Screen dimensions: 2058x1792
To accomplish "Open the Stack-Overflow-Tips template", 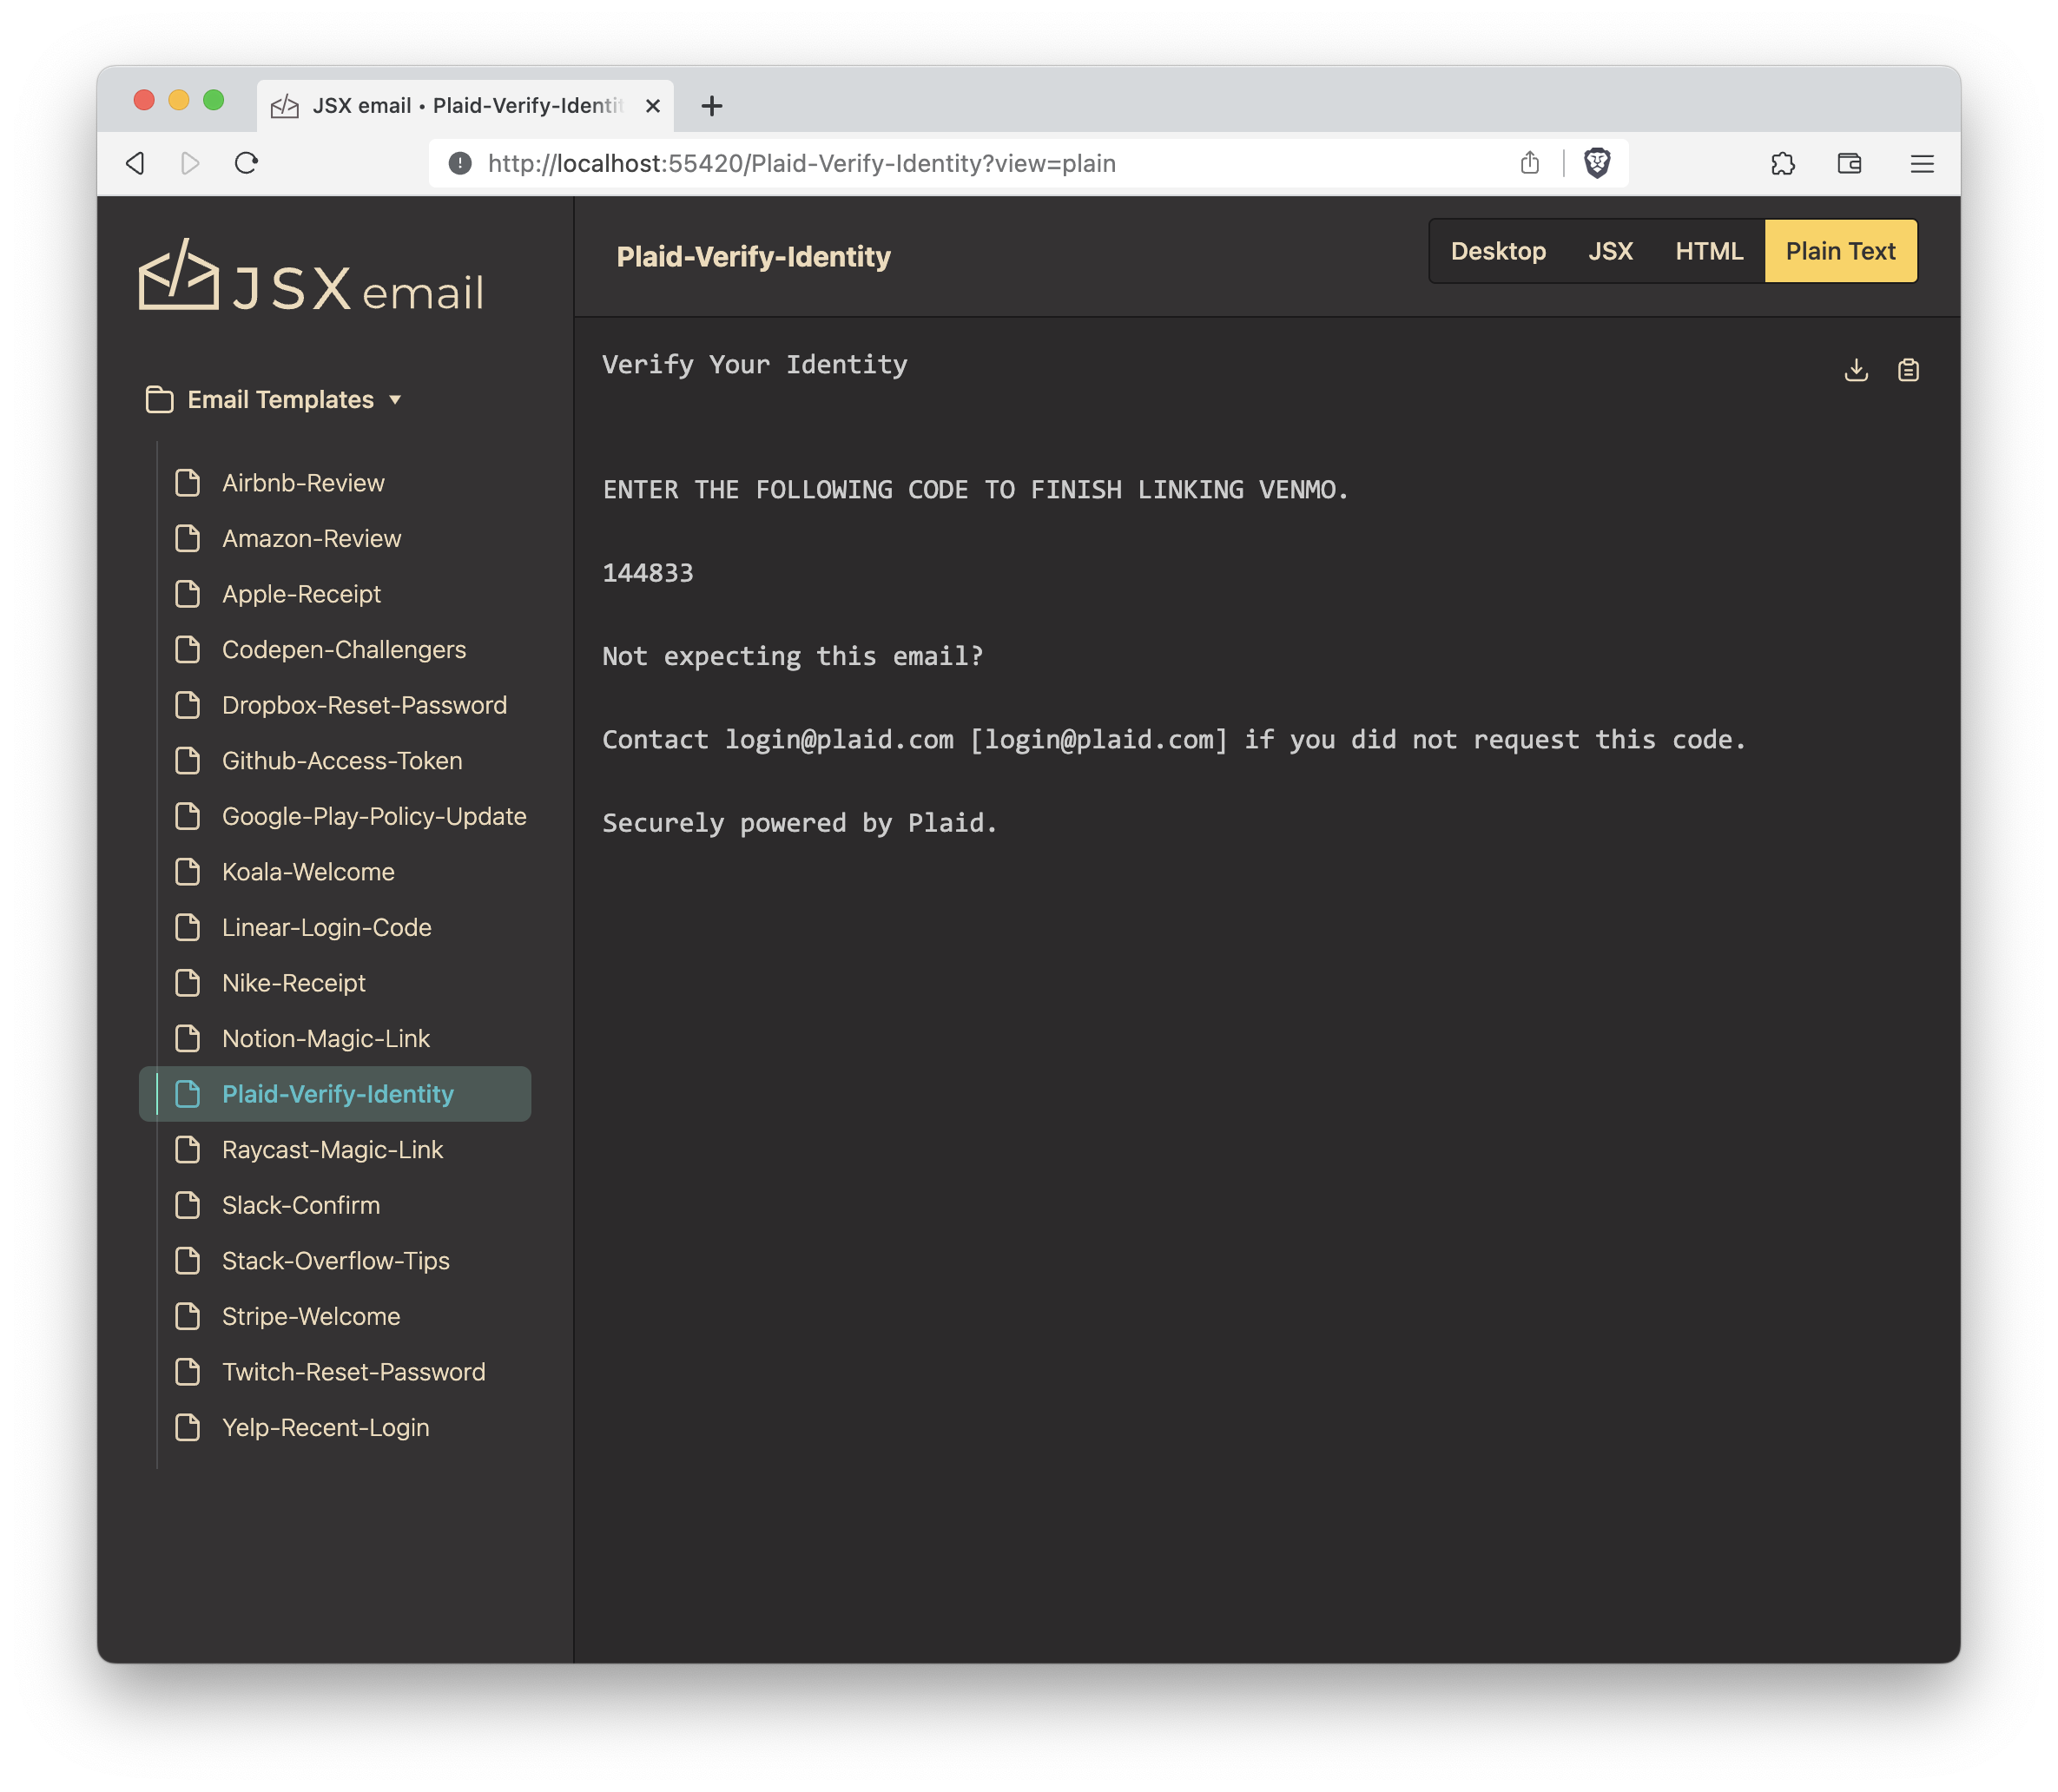I will 334,1261.
